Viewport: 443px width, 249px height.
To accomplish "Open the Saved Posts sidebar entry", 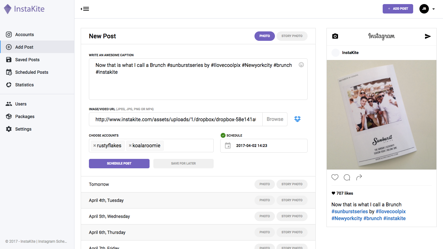I will click(x=37, y=60).
